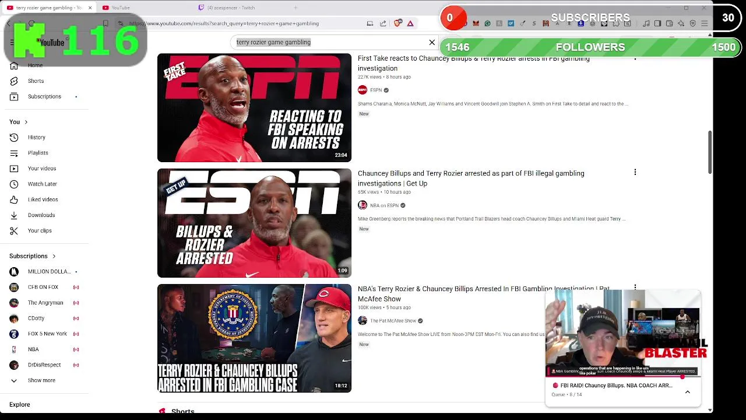Open Pat McAfee Show channel avatar
This screenshot has height=420, width=746.
(x=363, y=321)
